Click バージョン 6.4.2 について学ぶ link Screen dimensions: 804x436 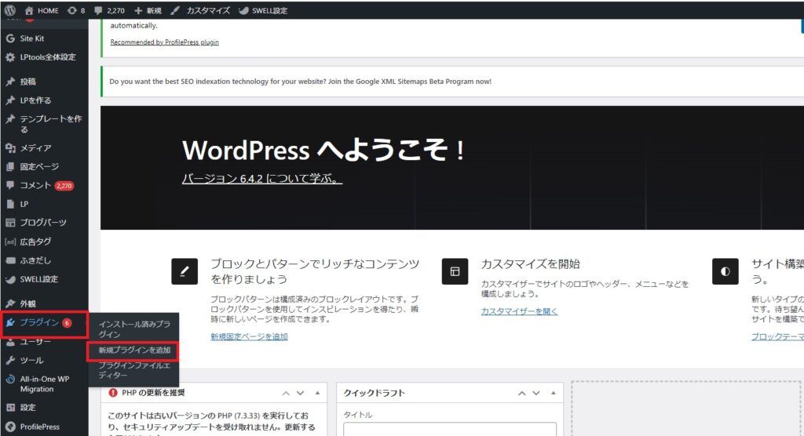tap(261, 178)
